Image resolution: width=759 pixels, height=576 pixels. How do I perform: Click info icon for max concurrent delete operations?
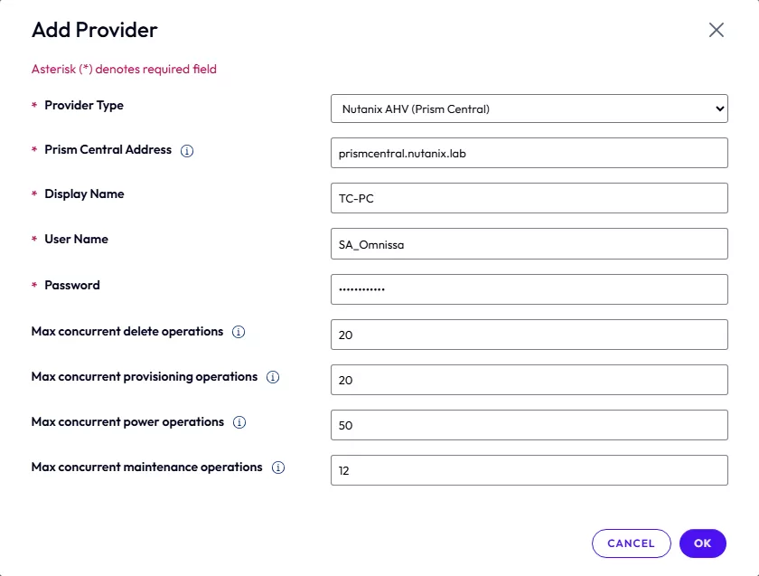239,333
